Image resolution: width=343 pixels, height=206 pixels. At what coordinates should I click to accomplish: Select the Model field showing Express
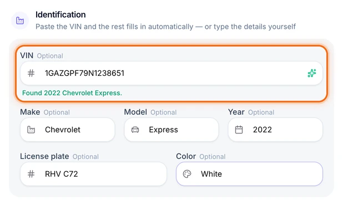point(171,130)
